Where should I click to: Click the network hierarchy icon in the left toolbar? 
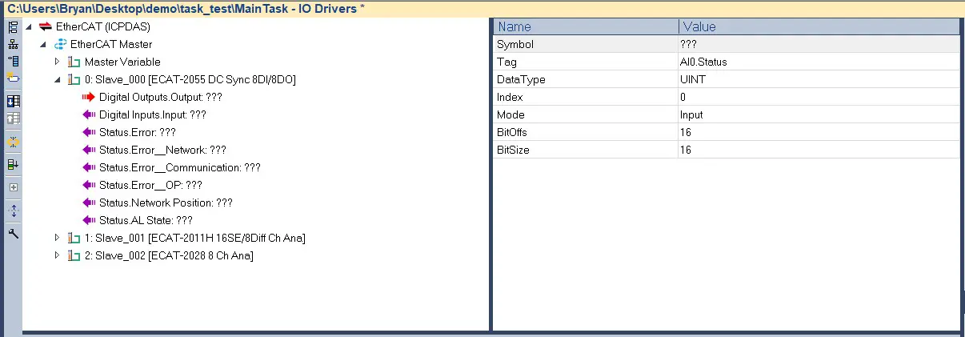(13, 44)
